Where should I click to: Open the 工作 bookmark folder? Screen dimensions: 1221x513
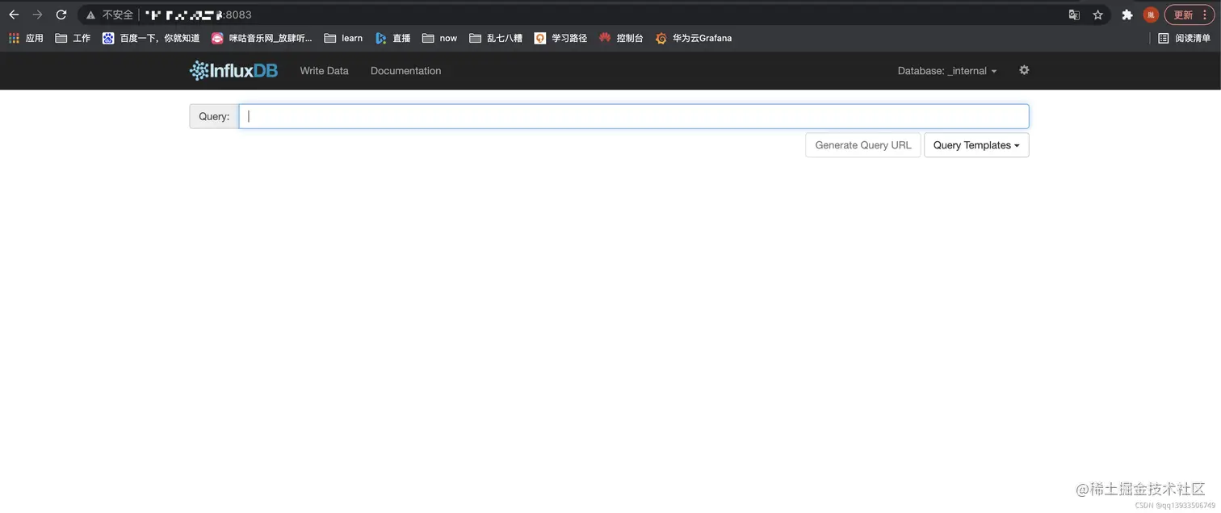pyautogui.click(x=73, y=38)
